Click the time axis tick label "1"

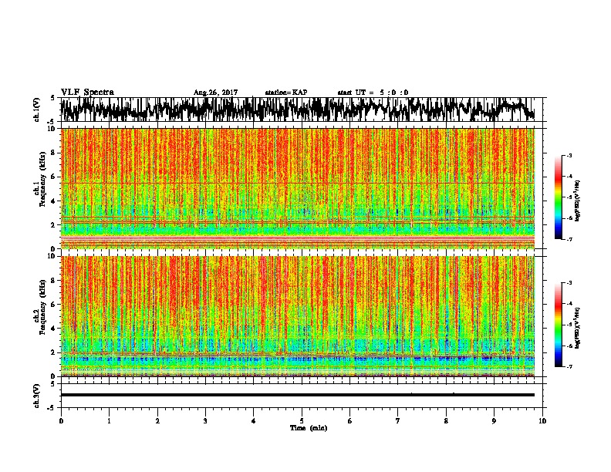click(109, 421)
